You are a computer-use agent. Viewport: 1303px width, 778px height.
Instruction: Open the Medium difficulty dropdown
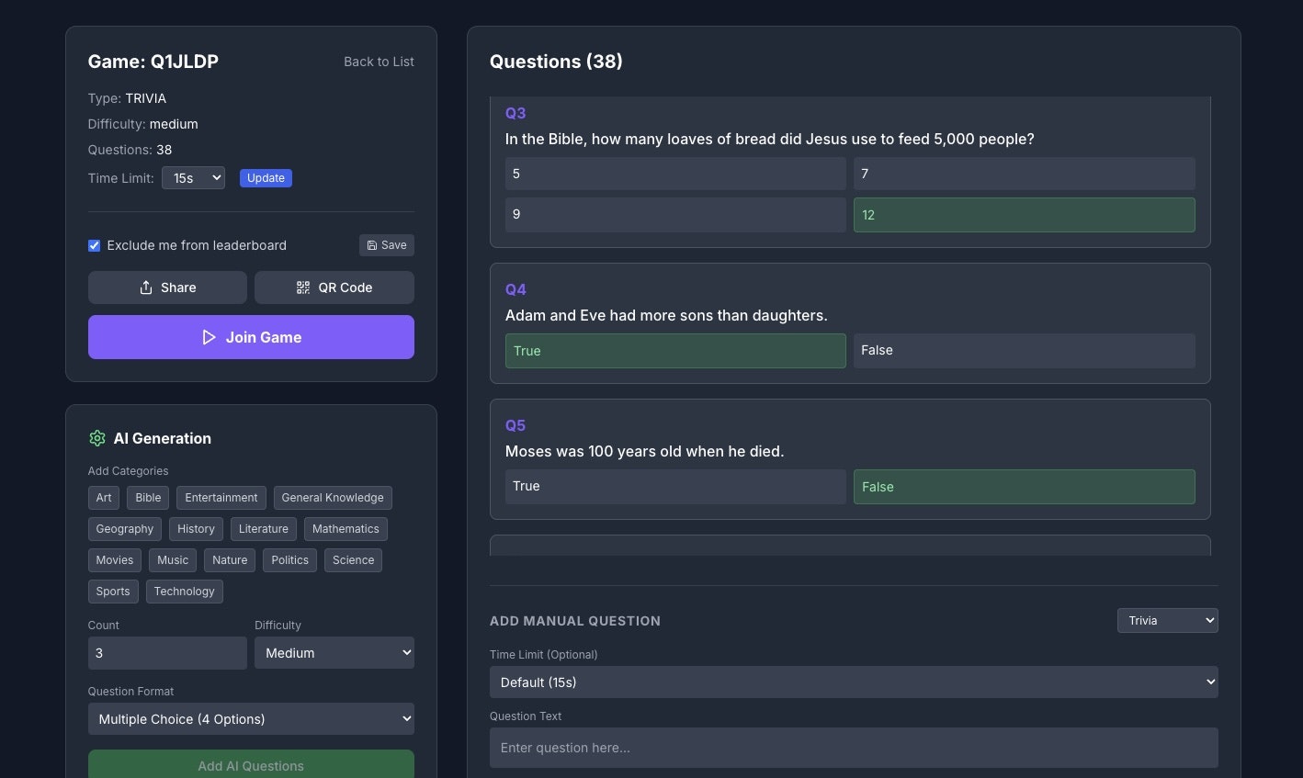pyautogui.click(x=334, y=652)
